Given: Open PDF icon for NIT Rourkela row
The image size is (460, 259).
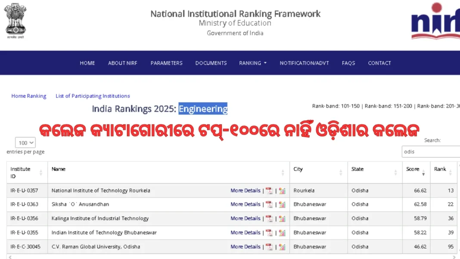Looking at the screenshot, I should [269, 190].
